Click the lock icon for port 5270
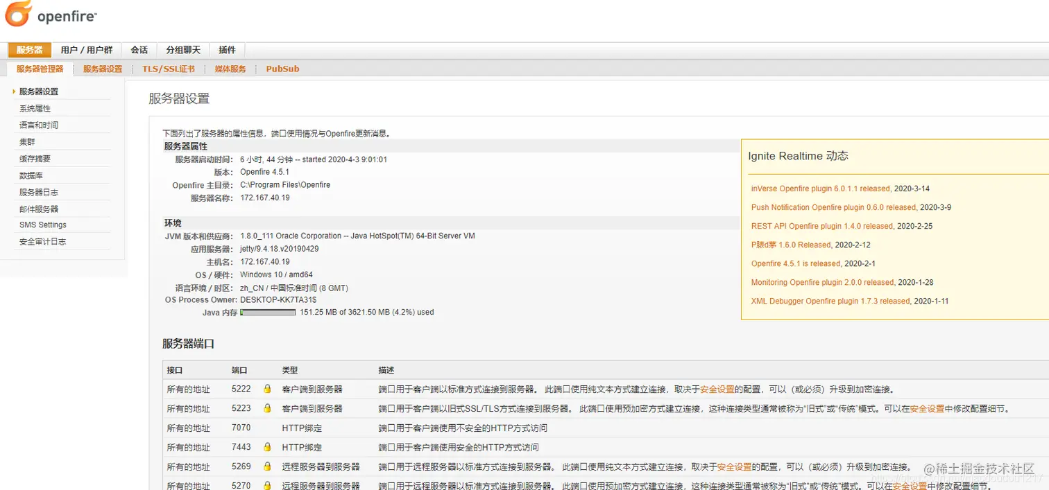The image size is (1049, 490). coord(267,486)
